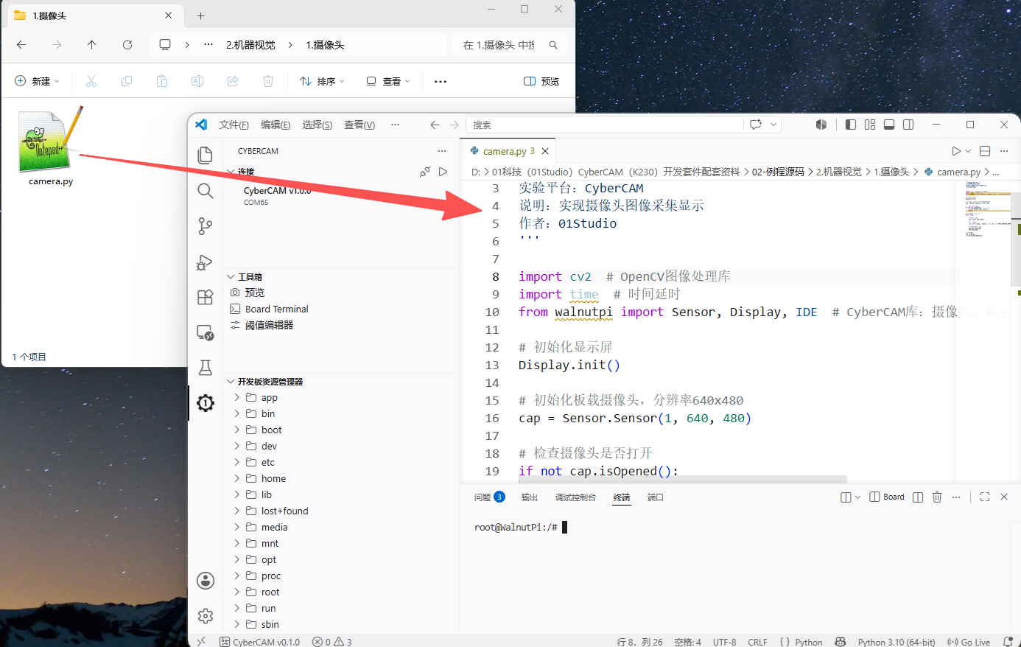Click the CyberCAM device play icon
The image size is (1021, 647).
coord(443,172)
